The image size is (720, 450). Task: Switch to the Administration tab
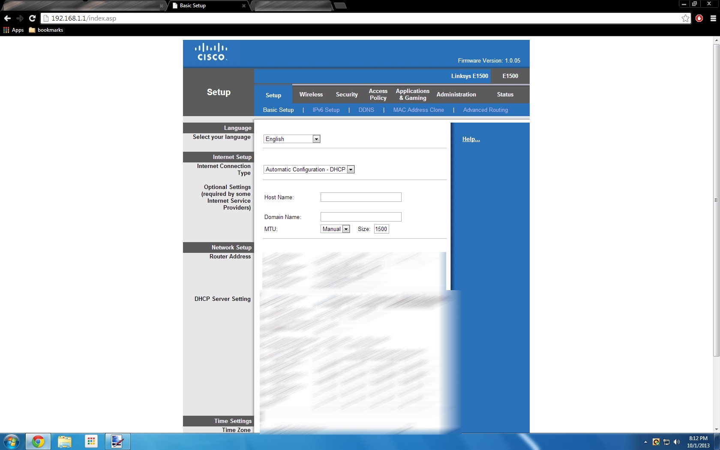(456, 94)
